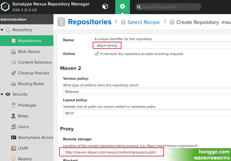This screenshot has height=161, width=231.
Task: Click the Anonymous Access ID-card icon
Action: [x=13, y=138]
